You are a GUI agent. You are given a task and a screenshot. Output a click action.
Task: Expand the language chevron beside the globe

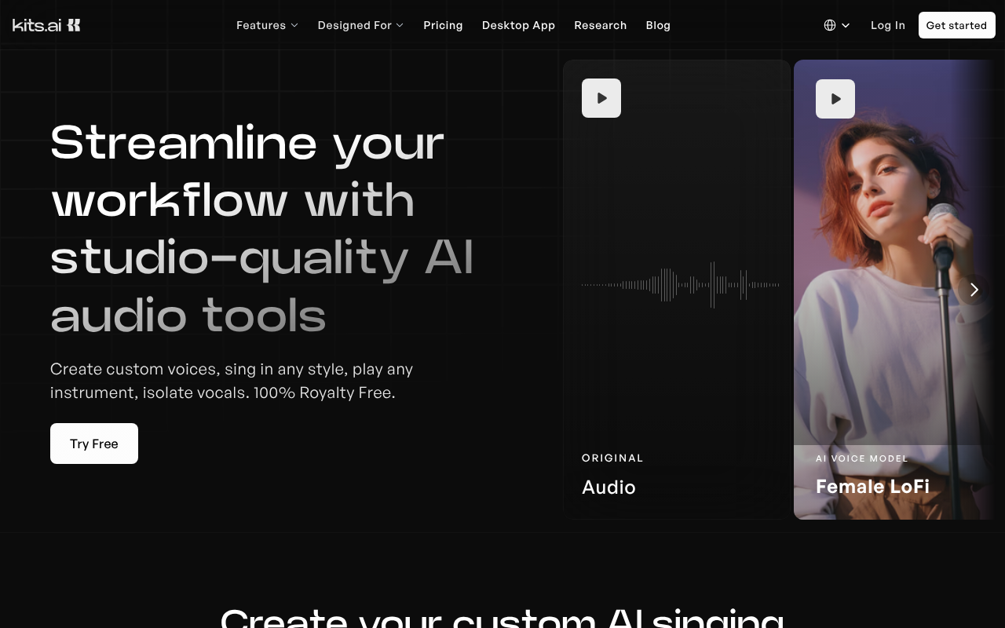coord(846,25)
